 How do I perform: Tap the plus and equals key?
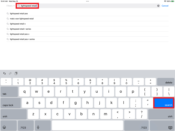pos(150,82)
